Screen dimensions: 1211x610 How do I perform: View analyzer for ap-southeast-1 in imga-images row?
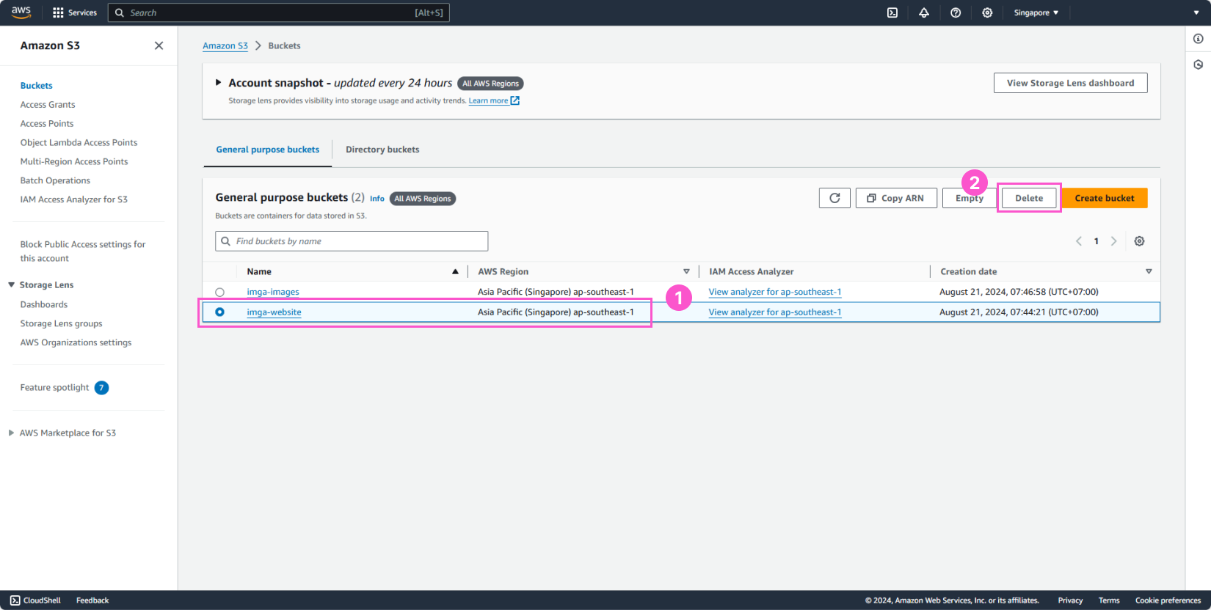(775, 292)
